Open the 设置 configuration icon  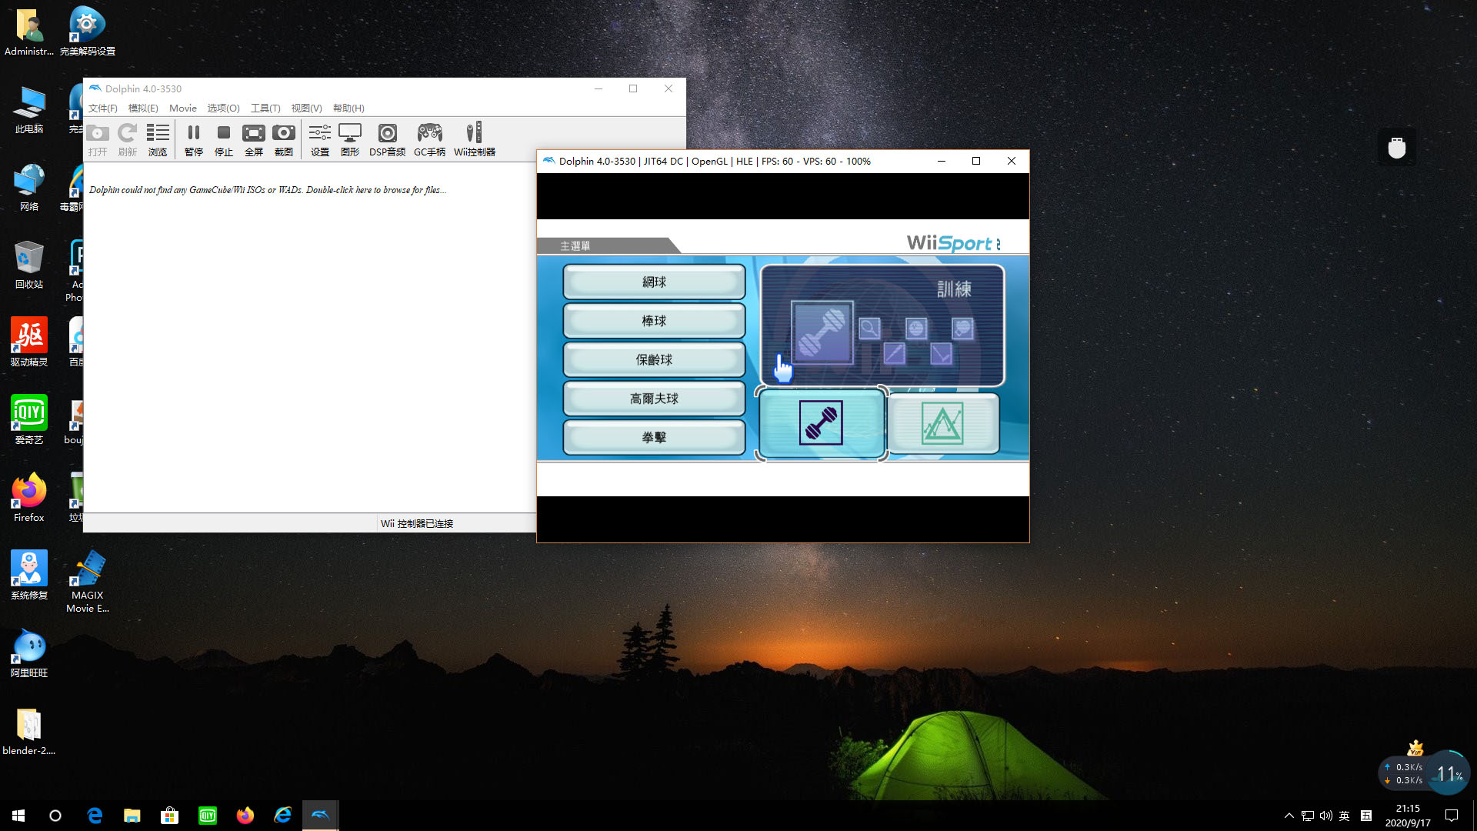tap(320, 140)
